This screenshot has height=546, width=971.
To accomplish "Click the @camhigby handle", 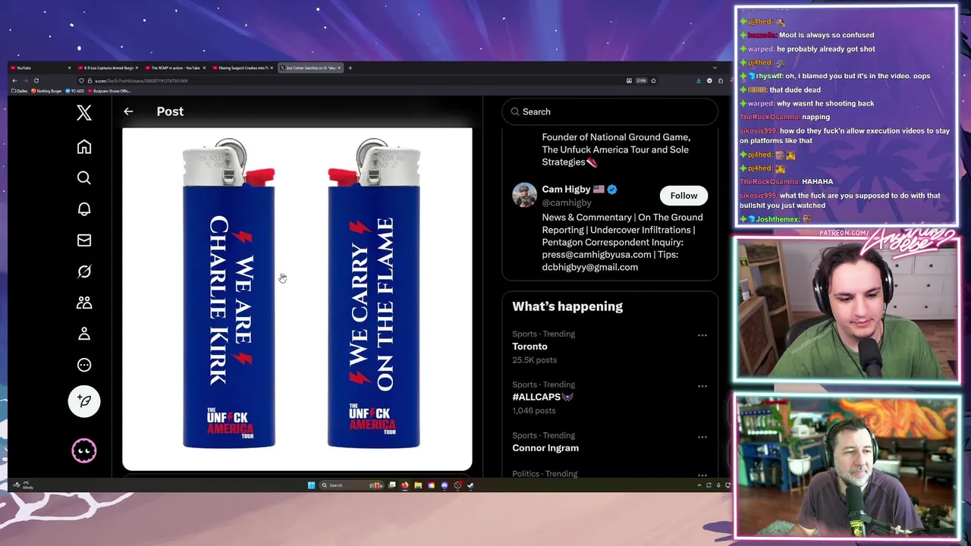I will [x=567, y=202].
